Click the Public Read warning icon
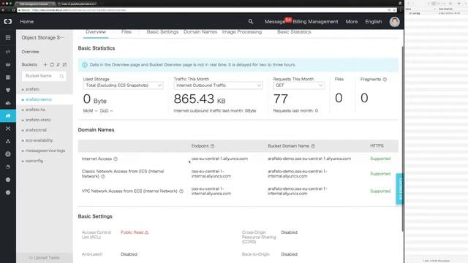 point(146,232)
